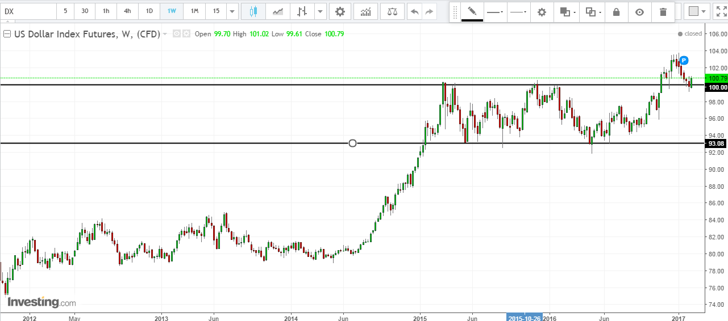The width and height of the screenshot is (728, 321).
Task: Select the 15 timeframe button
Action: [x=216, y=11]
